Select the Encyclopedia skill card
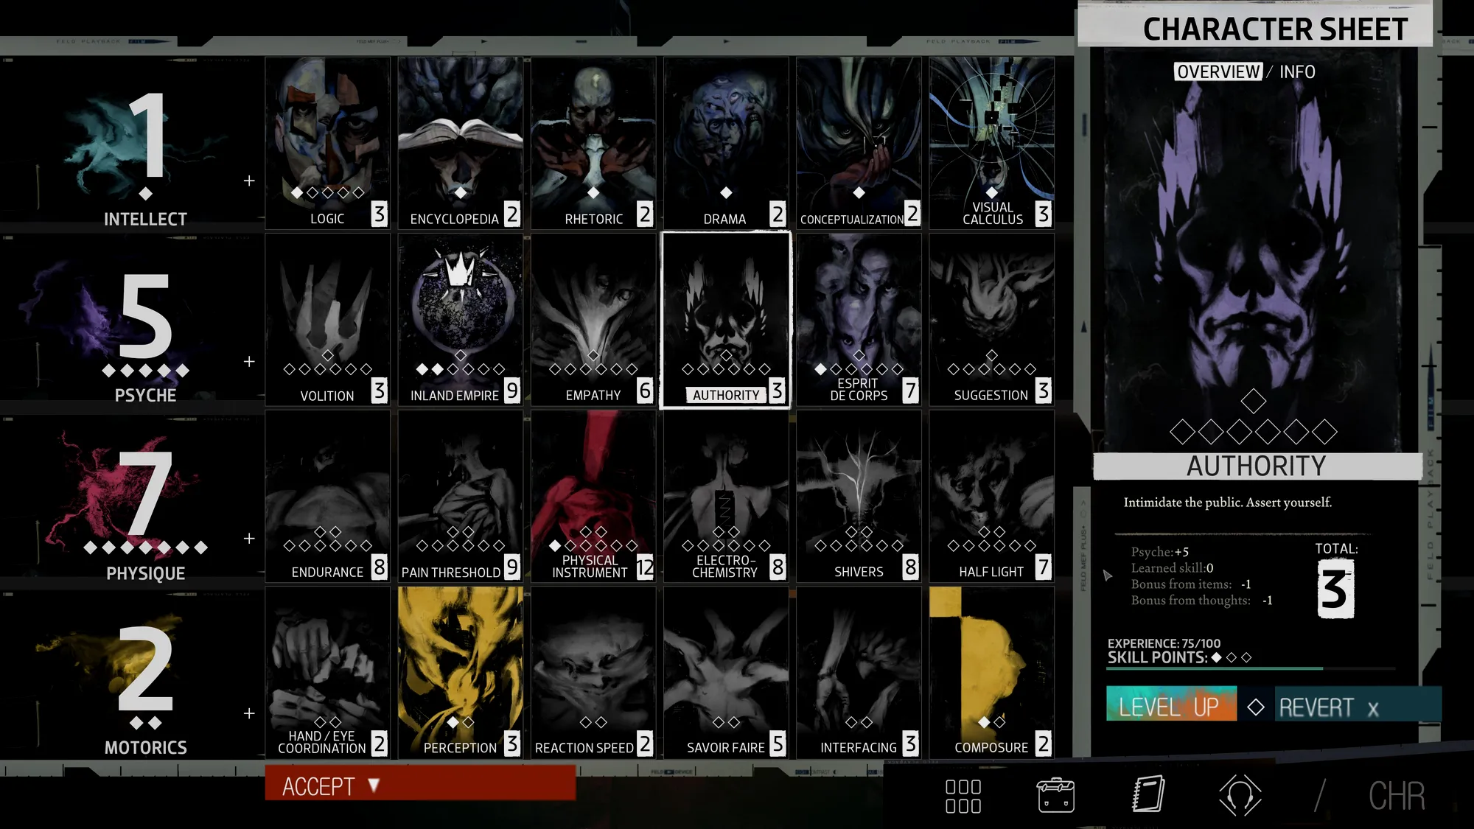 pos(461,143)
